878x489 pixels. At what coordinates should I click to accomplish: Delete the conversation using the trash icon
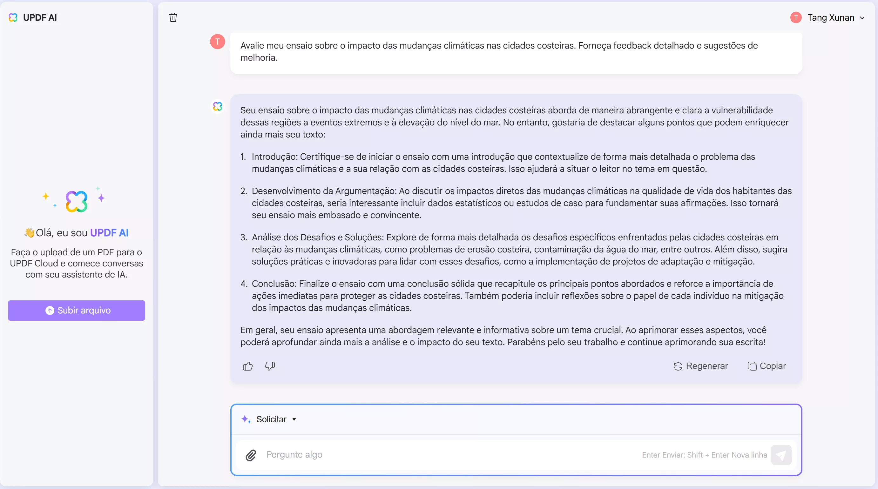[172, 17]
